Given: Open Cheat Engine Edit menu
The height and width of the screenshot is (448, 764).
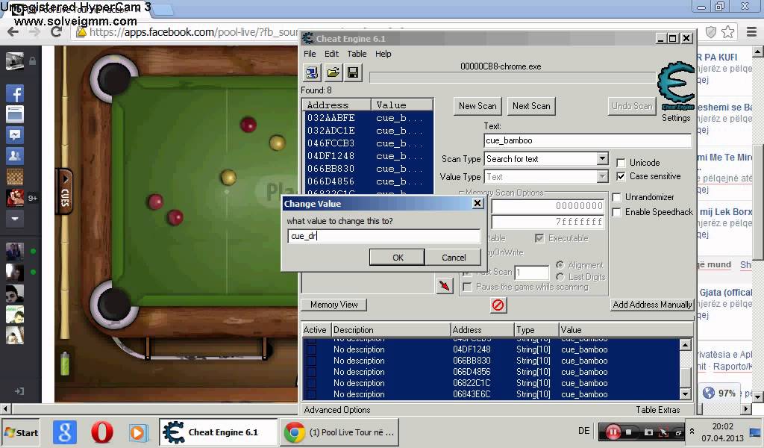Looking at the screenshot, I should coord(331,54).
